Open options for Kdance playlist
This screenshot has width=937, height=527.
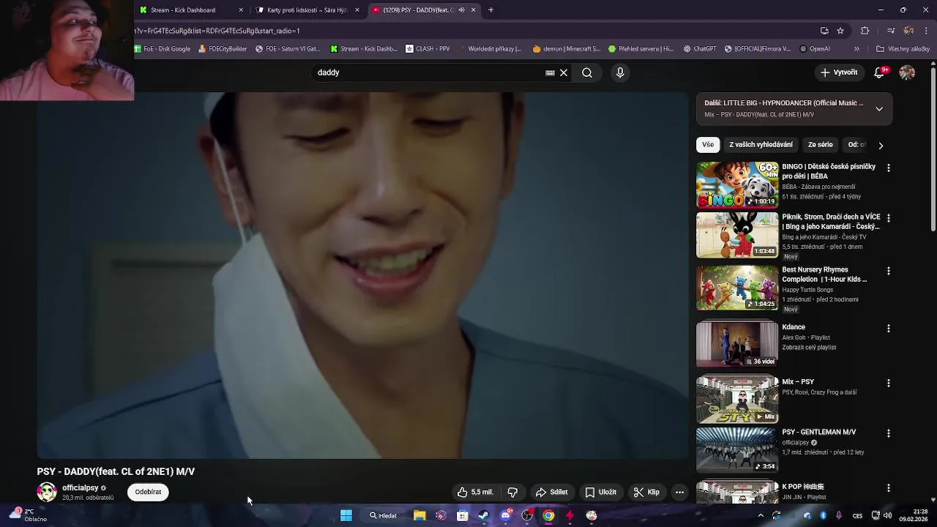click(x=889, y=329)
